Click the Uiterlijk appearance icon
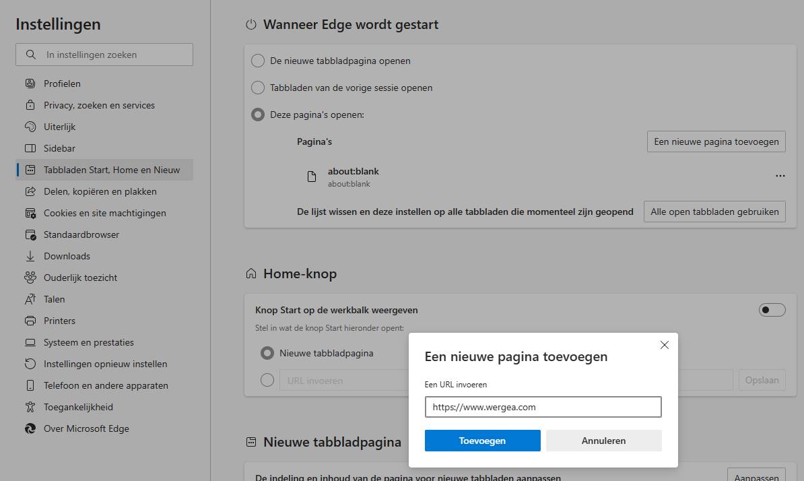Viewport: 804px width, 481px height. coord(30,127)
